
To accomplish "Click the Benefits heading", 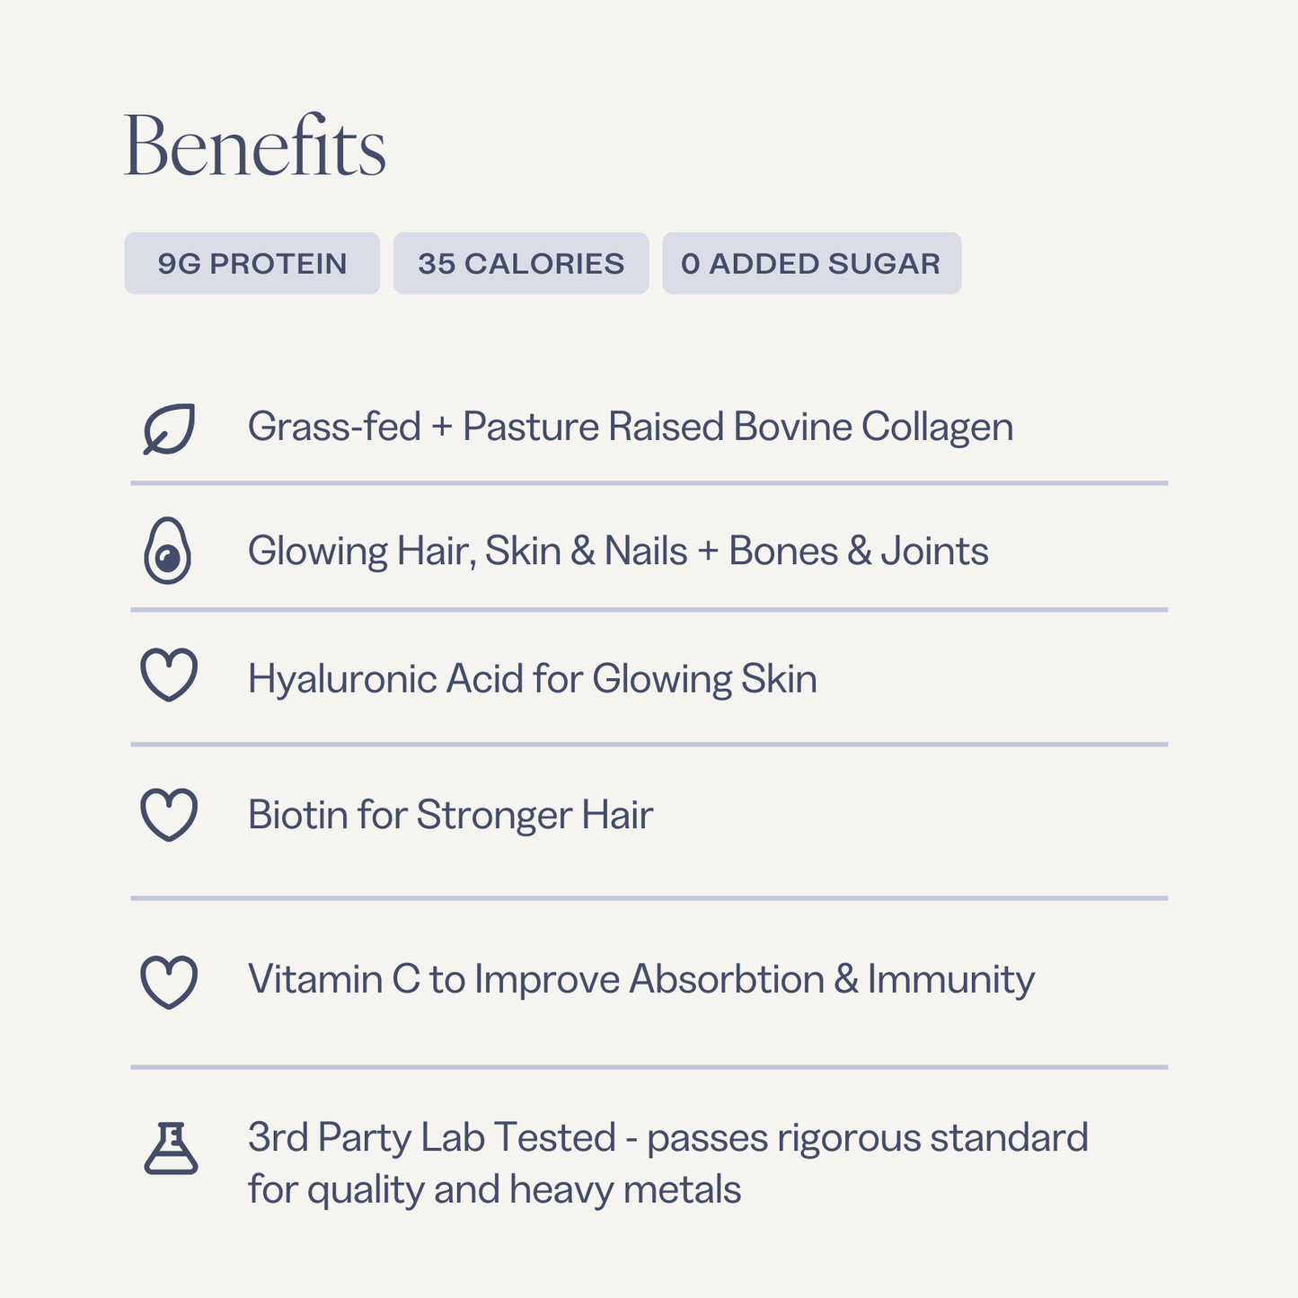I will click(x=255, y=146).
